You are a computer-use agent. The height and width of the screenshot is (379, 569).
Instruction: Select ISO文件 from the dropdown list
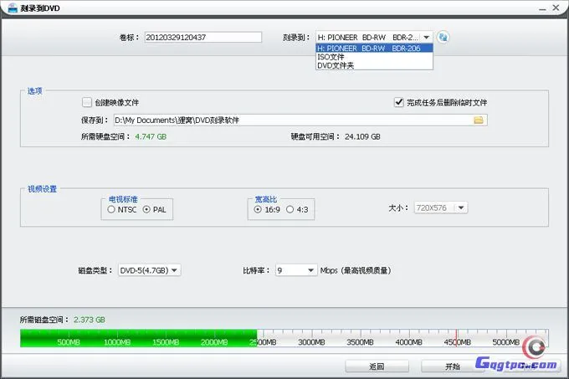coord(331,57)
